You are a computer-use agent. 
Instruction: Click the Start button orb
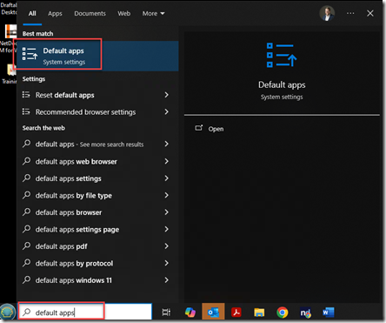click(8, 313)
